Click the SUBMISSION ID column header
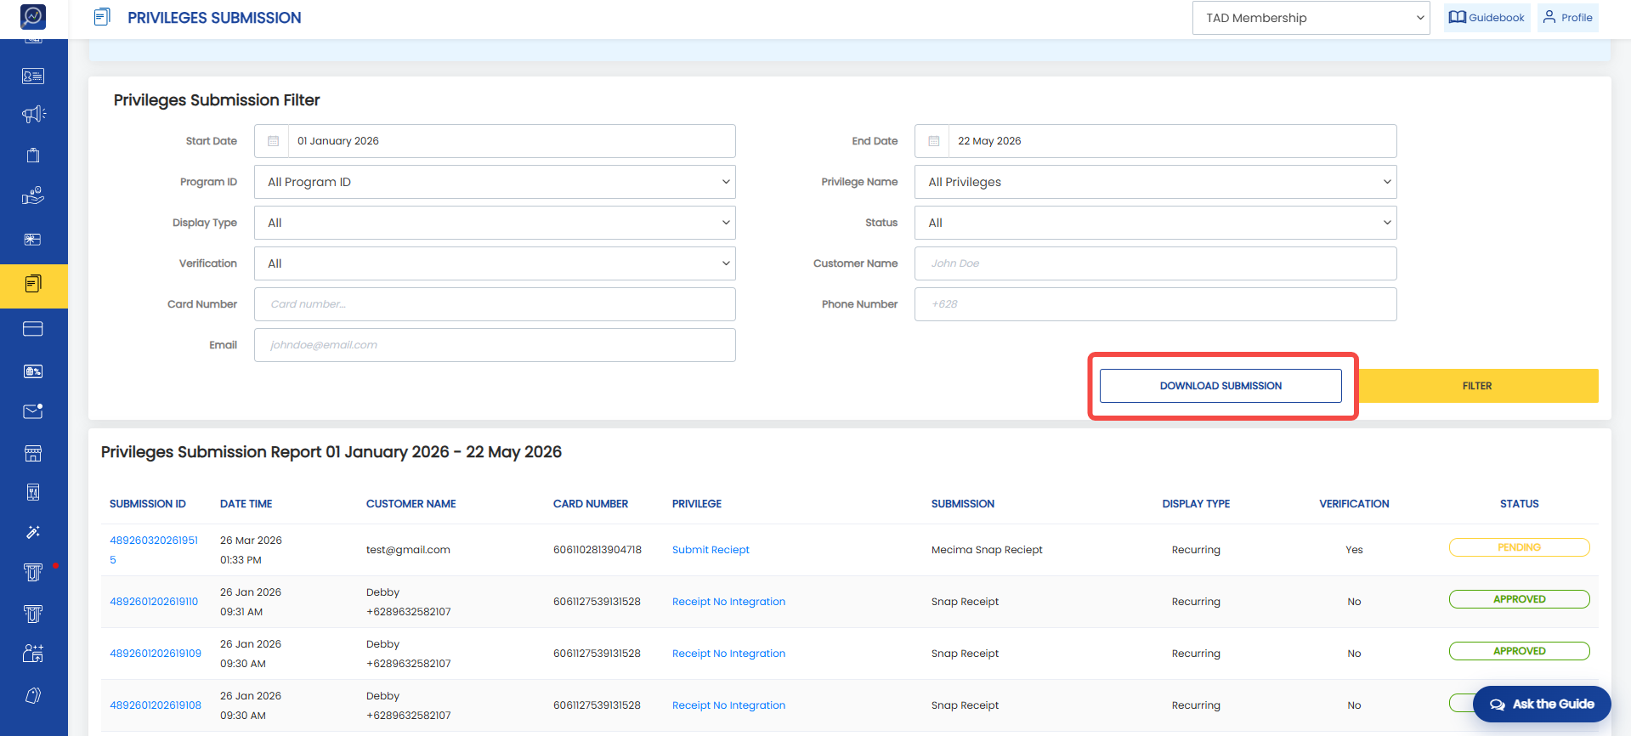Viewport: 1631px width, 736px height. 148,504
